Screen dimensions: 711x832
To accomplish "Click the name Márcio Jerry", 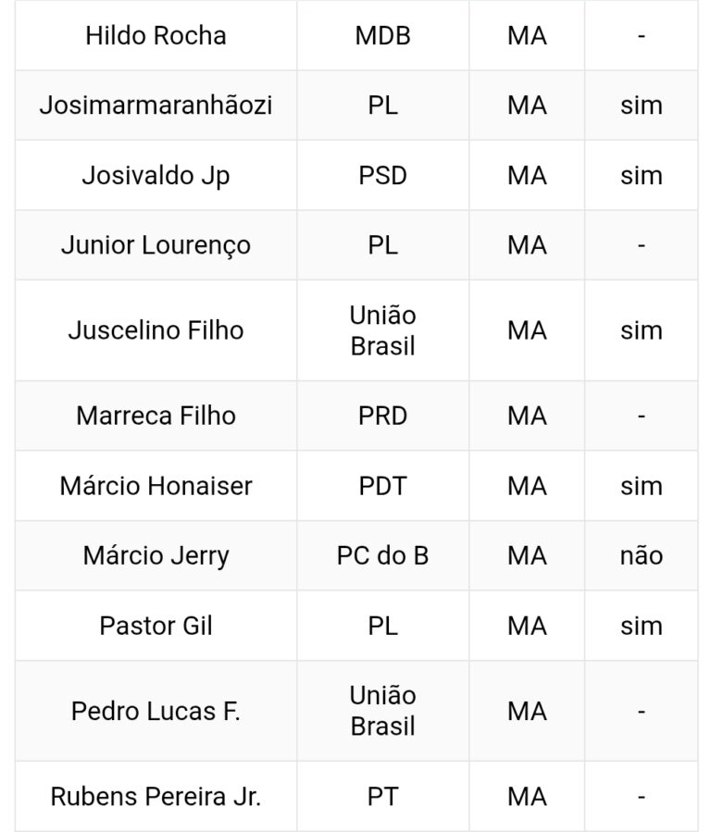I will (156, 555).
